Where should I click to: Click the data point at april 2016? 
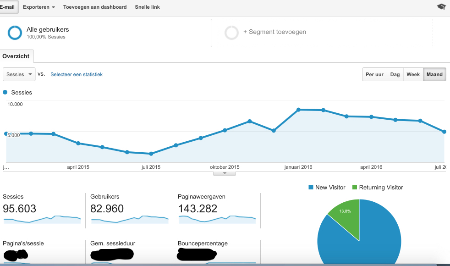pyautogui.click(x=371, y=117)
